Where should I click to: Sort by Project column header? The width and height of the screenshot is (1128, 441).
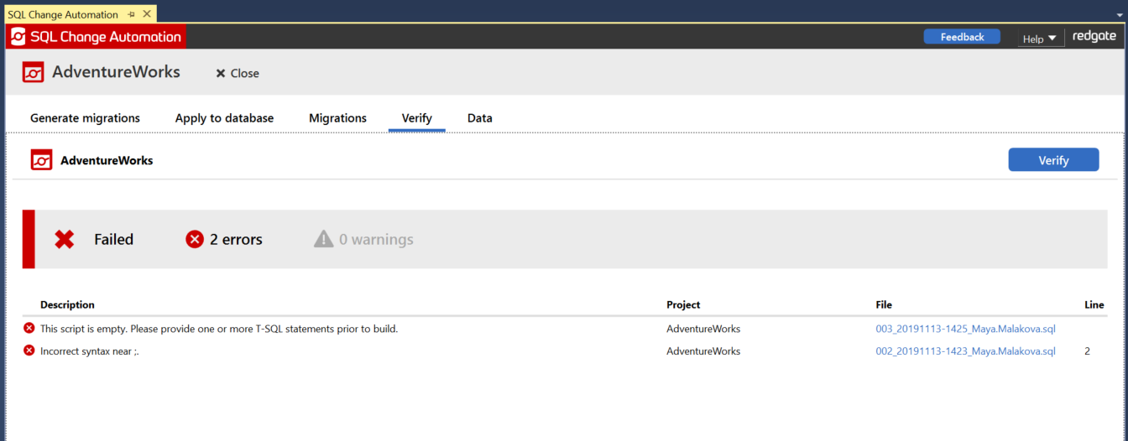pos(683,304)
